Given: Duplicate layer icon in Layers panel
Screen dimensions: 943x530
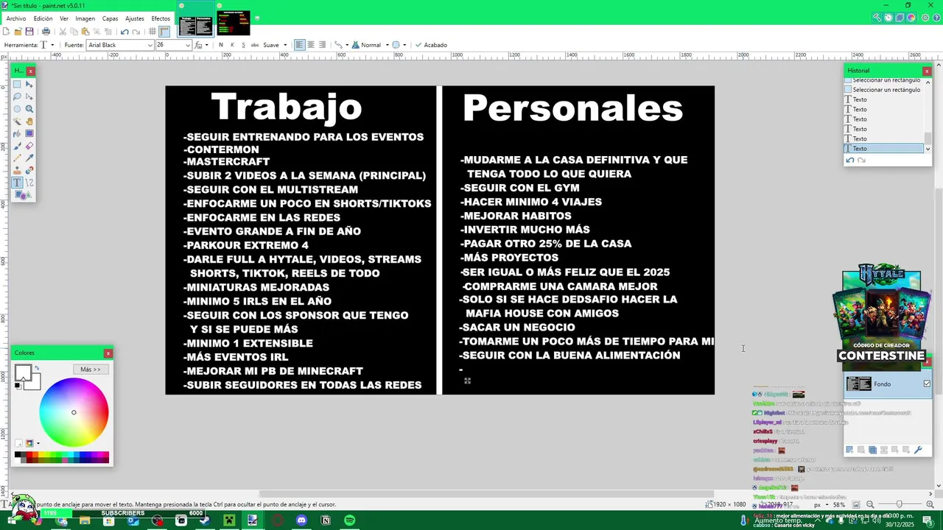Looking at the screenshot, I should tap(873, 450).
